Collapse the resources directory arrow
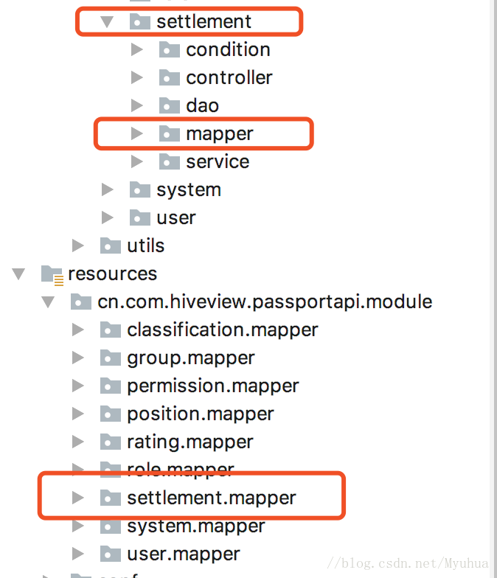The image size is (497, 578). coord(18,274)
